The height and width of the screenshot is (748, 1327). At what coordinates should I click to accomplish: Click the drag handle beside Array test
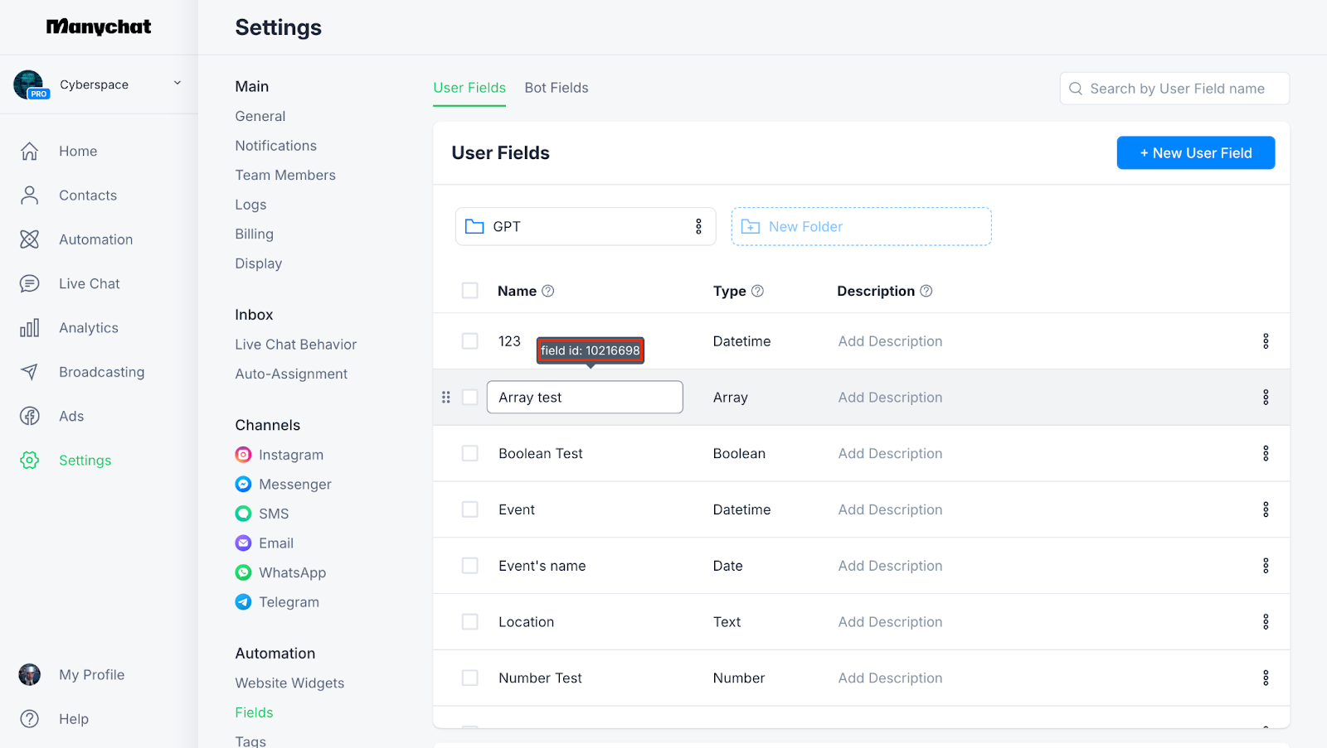(446, 398)
